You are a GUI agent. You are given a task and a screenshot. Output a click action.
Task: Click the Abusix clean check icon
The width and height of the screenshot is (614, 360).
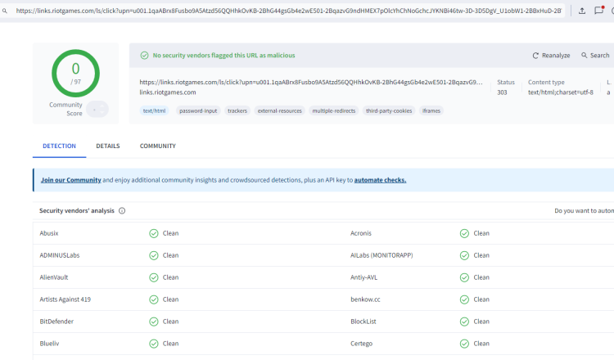coord(154,234)
